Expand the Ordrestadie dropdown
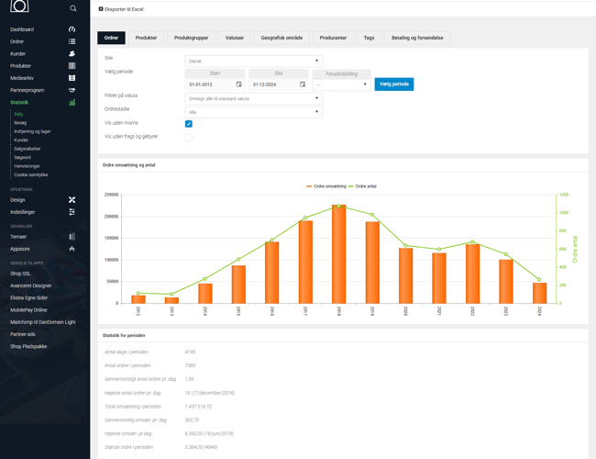Viewport: 596px width, 459px height. [x=253, y=112]
